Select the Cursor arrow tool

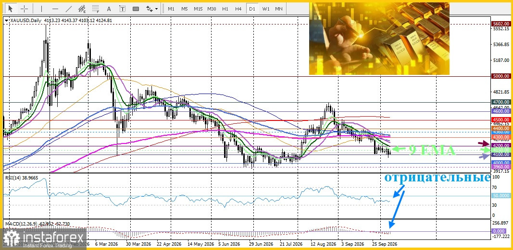[11, 9]
